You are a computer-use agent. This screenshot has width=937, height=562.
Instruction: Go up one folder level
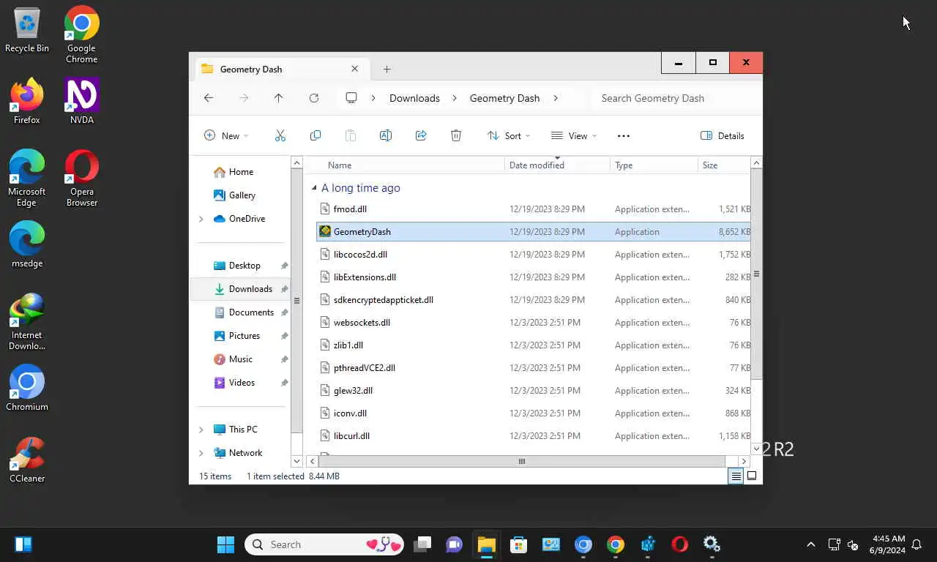(x=278, y=98)
